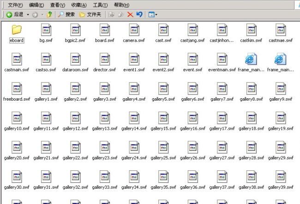Select the eboard folder icon
Image resolution: width=300 pixels, height=204 pixels.
point(17,30)
